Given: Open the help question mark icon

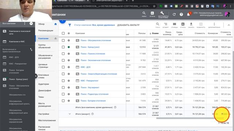Looking at the screenshot, I should [181, 15].
